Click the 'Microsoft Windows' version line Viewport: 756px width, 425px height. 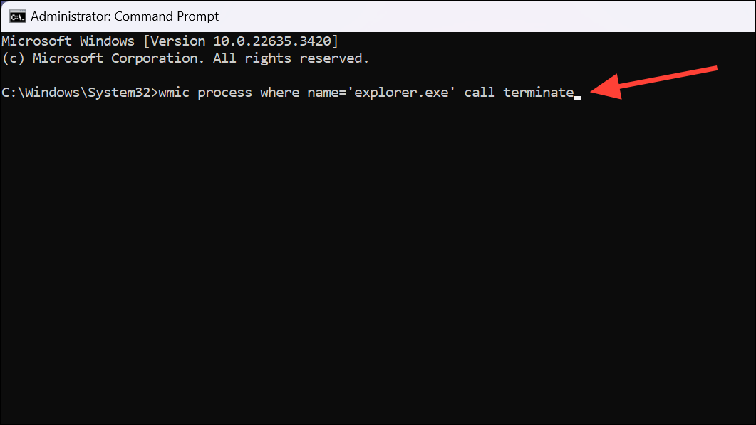pyautogui.click(x=68, y=41)
